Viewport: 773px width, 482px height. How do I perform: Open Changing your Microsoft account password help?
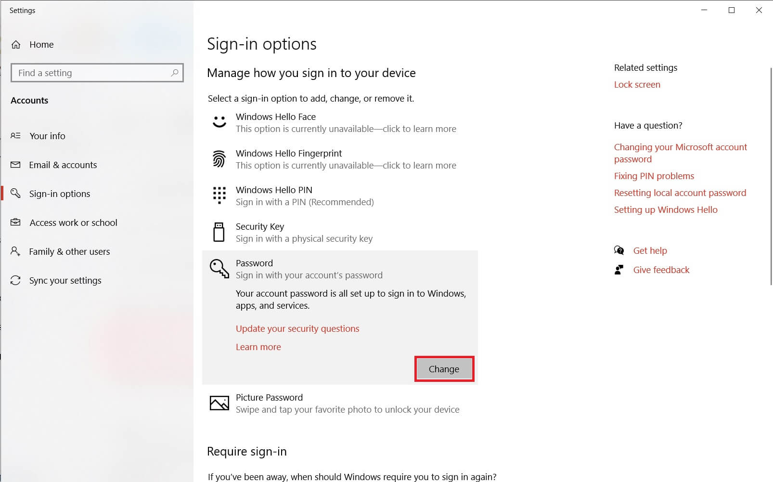pos(681,153)
